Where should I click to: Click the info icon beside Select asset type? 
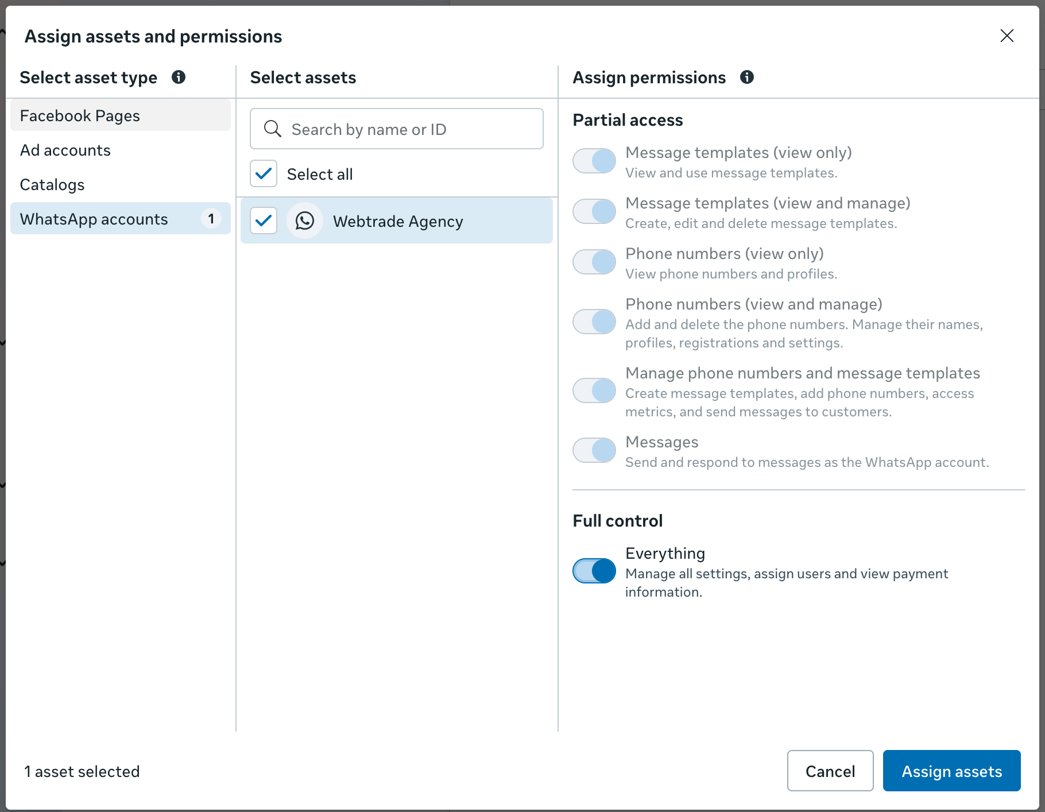(x=179, y=77)
